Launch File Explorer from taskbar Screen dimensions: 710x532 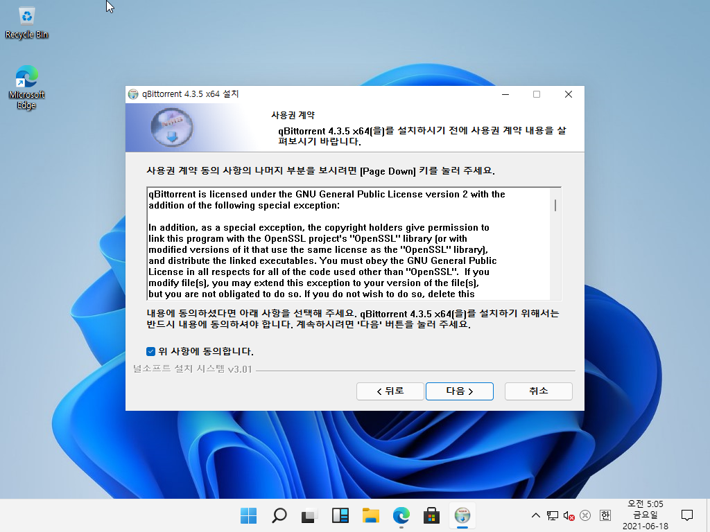(370, 515)
